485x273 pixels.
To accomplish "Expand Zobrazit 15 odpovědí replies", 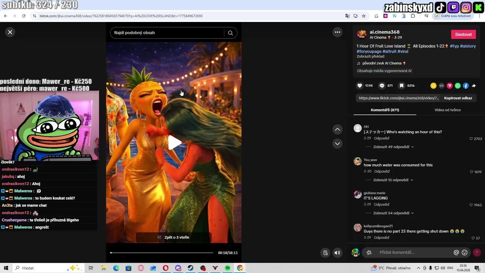I will tap(393, 180).
